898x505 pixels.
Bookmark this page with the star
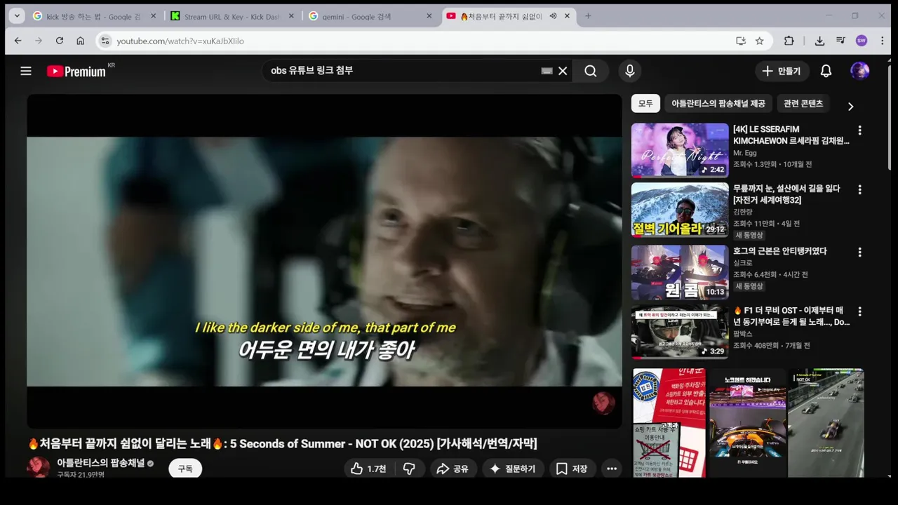tap(759, 41)
